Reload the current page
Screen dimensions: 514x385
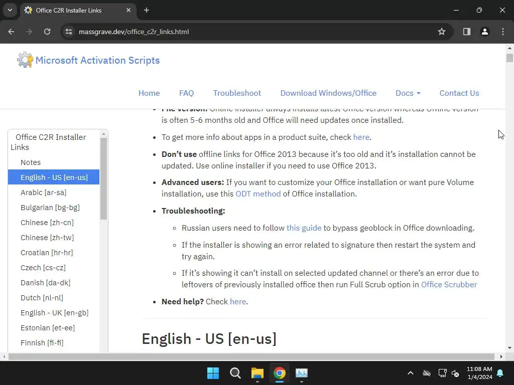[47, 32]
